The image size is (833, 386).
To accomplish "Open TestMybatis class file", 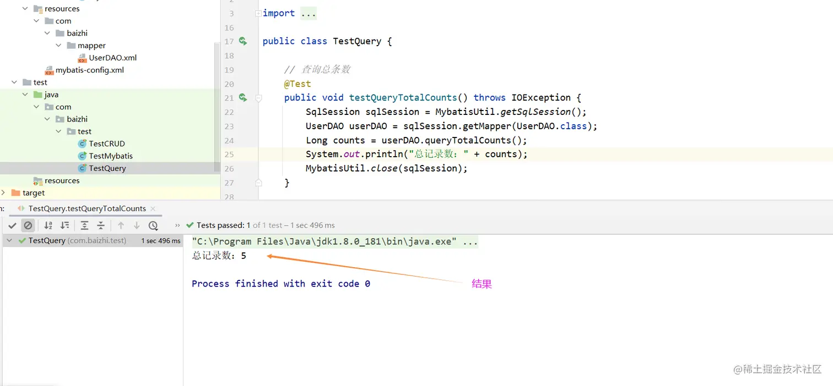I will [111, 156].
